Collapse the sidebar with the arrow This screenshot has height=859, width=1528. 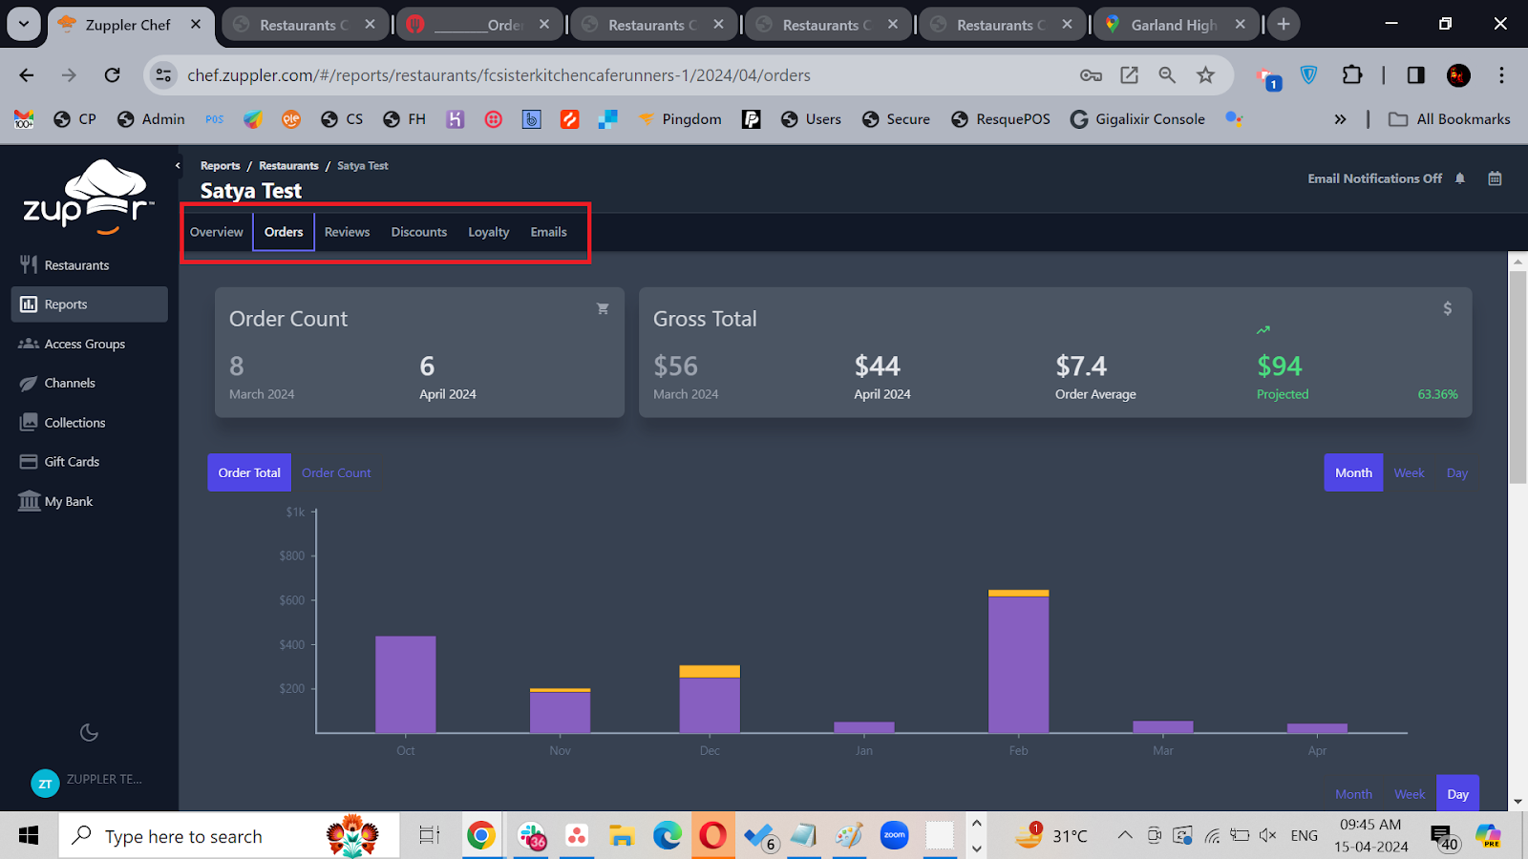(x=178, y=165)
